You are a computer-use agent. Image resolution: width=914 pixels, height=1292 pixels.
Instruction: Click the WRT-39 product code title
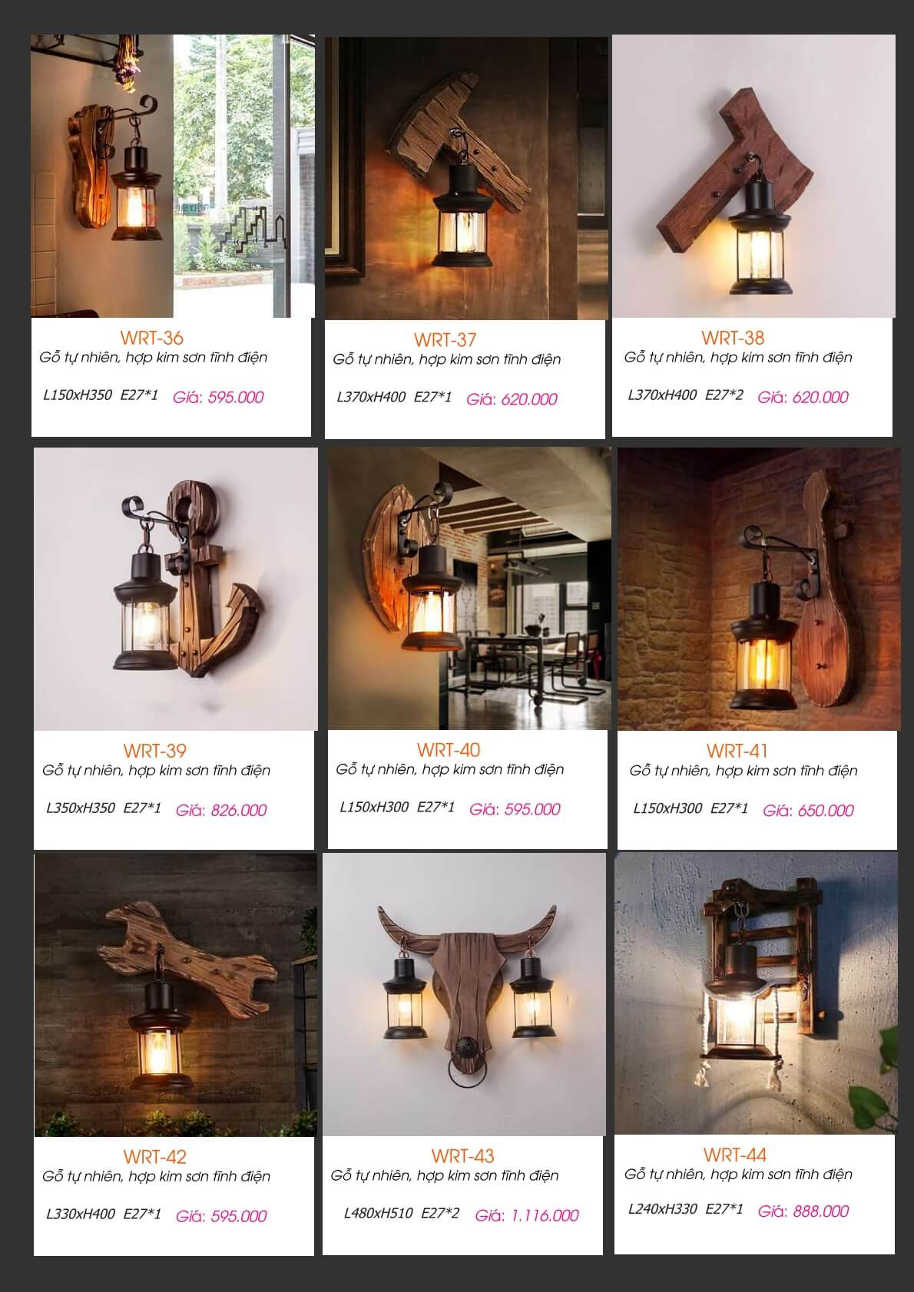(x=155, y=751)
